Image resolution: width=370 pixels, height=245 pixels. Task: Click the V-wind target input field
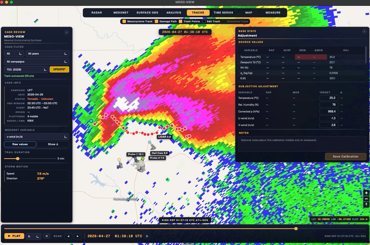(329, 125)
